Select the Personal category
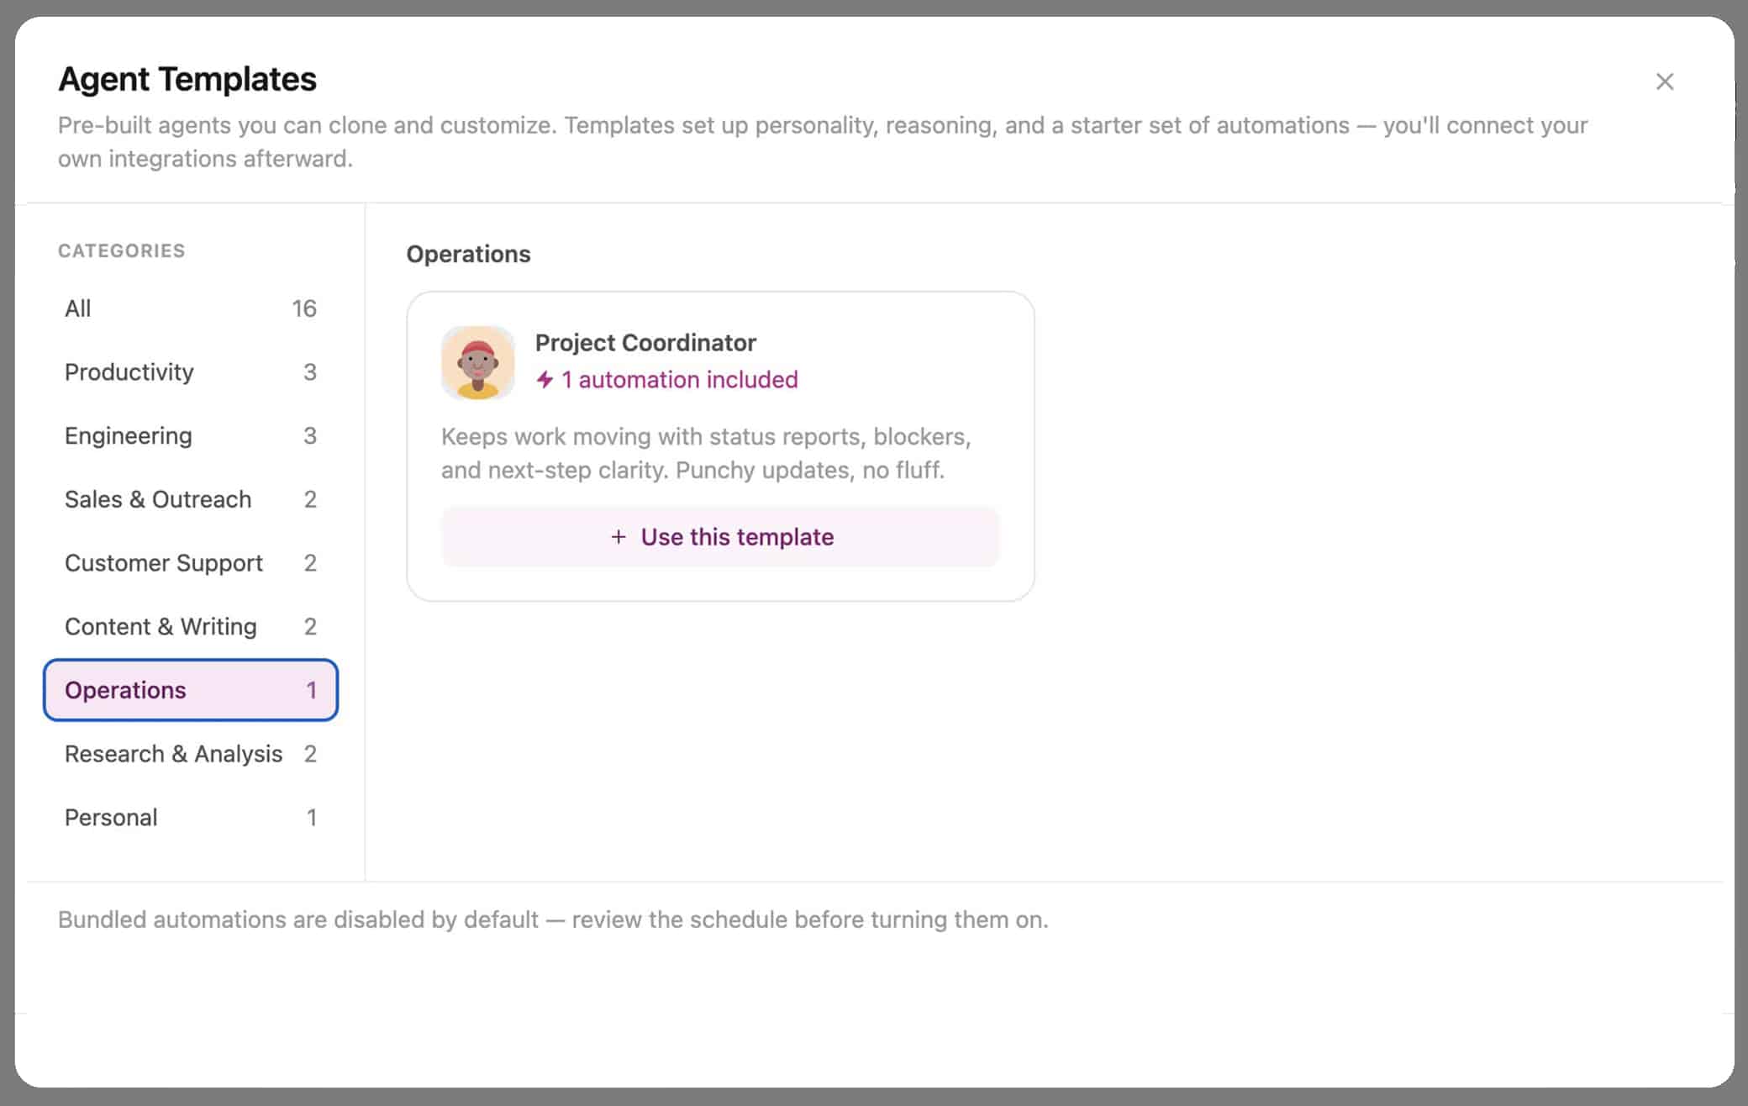Viewport: 1748px width, 1106px height. click(x=191, y=818)
